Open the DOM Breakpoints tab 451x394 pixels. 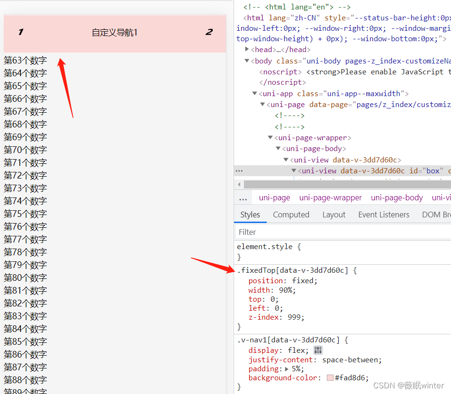436,215
